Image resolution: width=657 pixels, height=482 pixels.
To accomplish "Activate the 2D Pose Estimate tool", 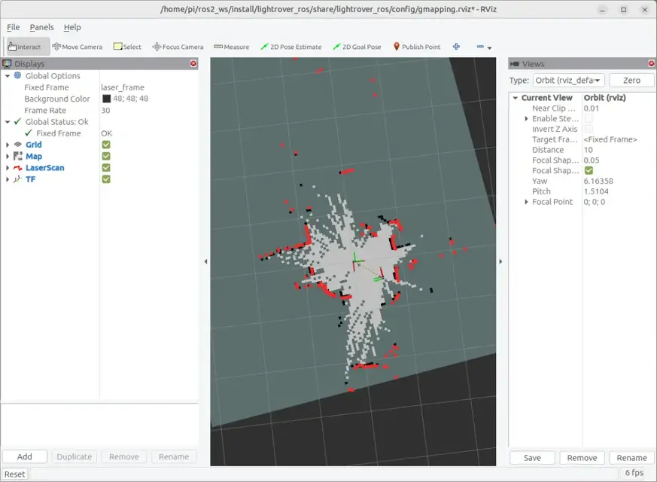I will click(290, 47).
